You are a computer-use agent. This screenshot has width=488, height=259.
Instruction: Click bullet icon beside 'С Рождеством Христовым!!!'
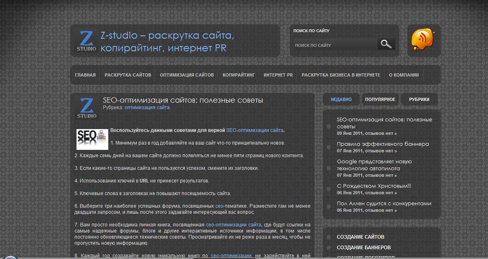coord(328,189)
